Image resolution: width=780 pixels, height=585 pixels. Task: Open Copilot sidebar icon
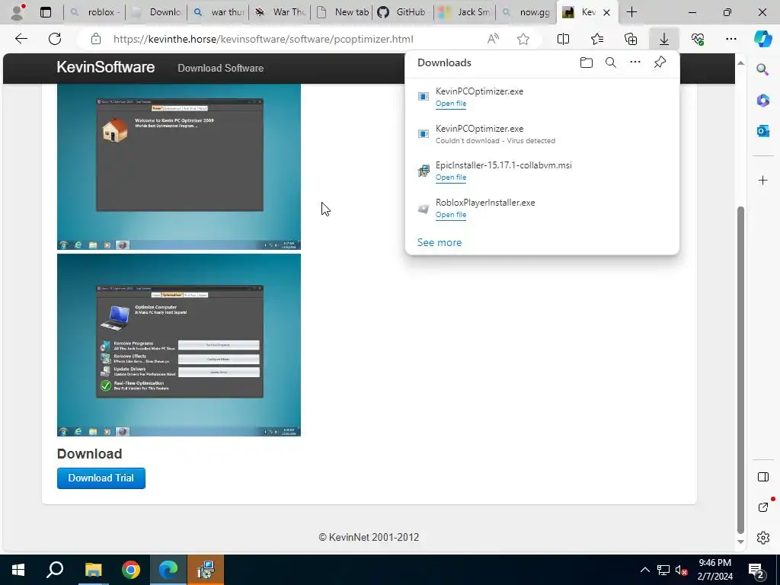(762, 38)
